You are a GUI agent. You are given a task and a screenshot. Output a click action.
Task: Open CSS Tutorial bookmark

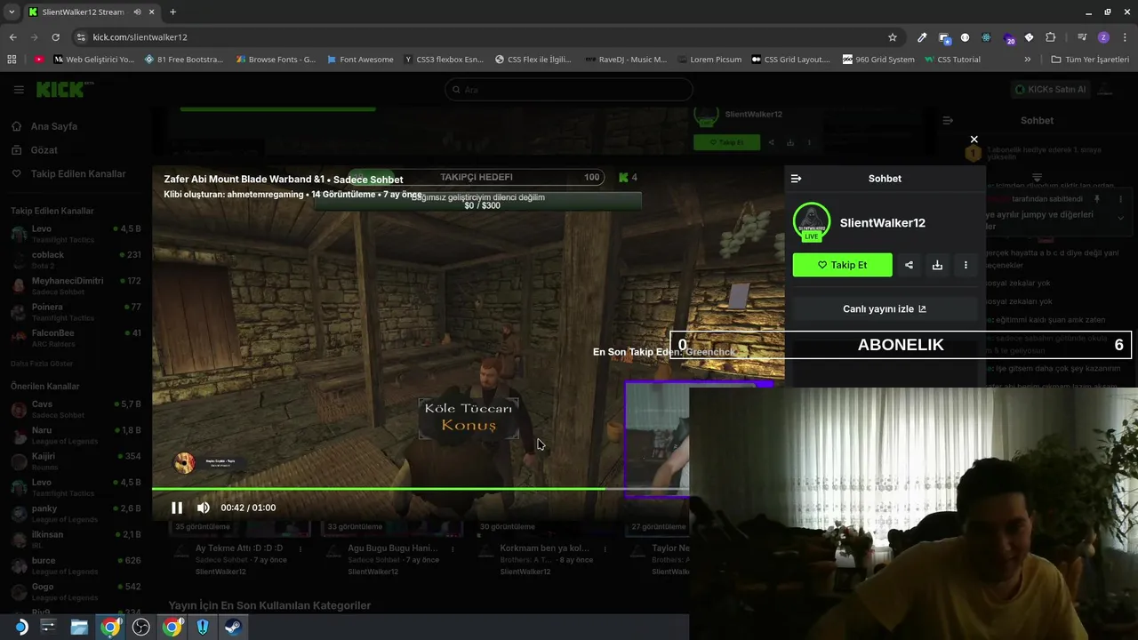tap(952, 60)
